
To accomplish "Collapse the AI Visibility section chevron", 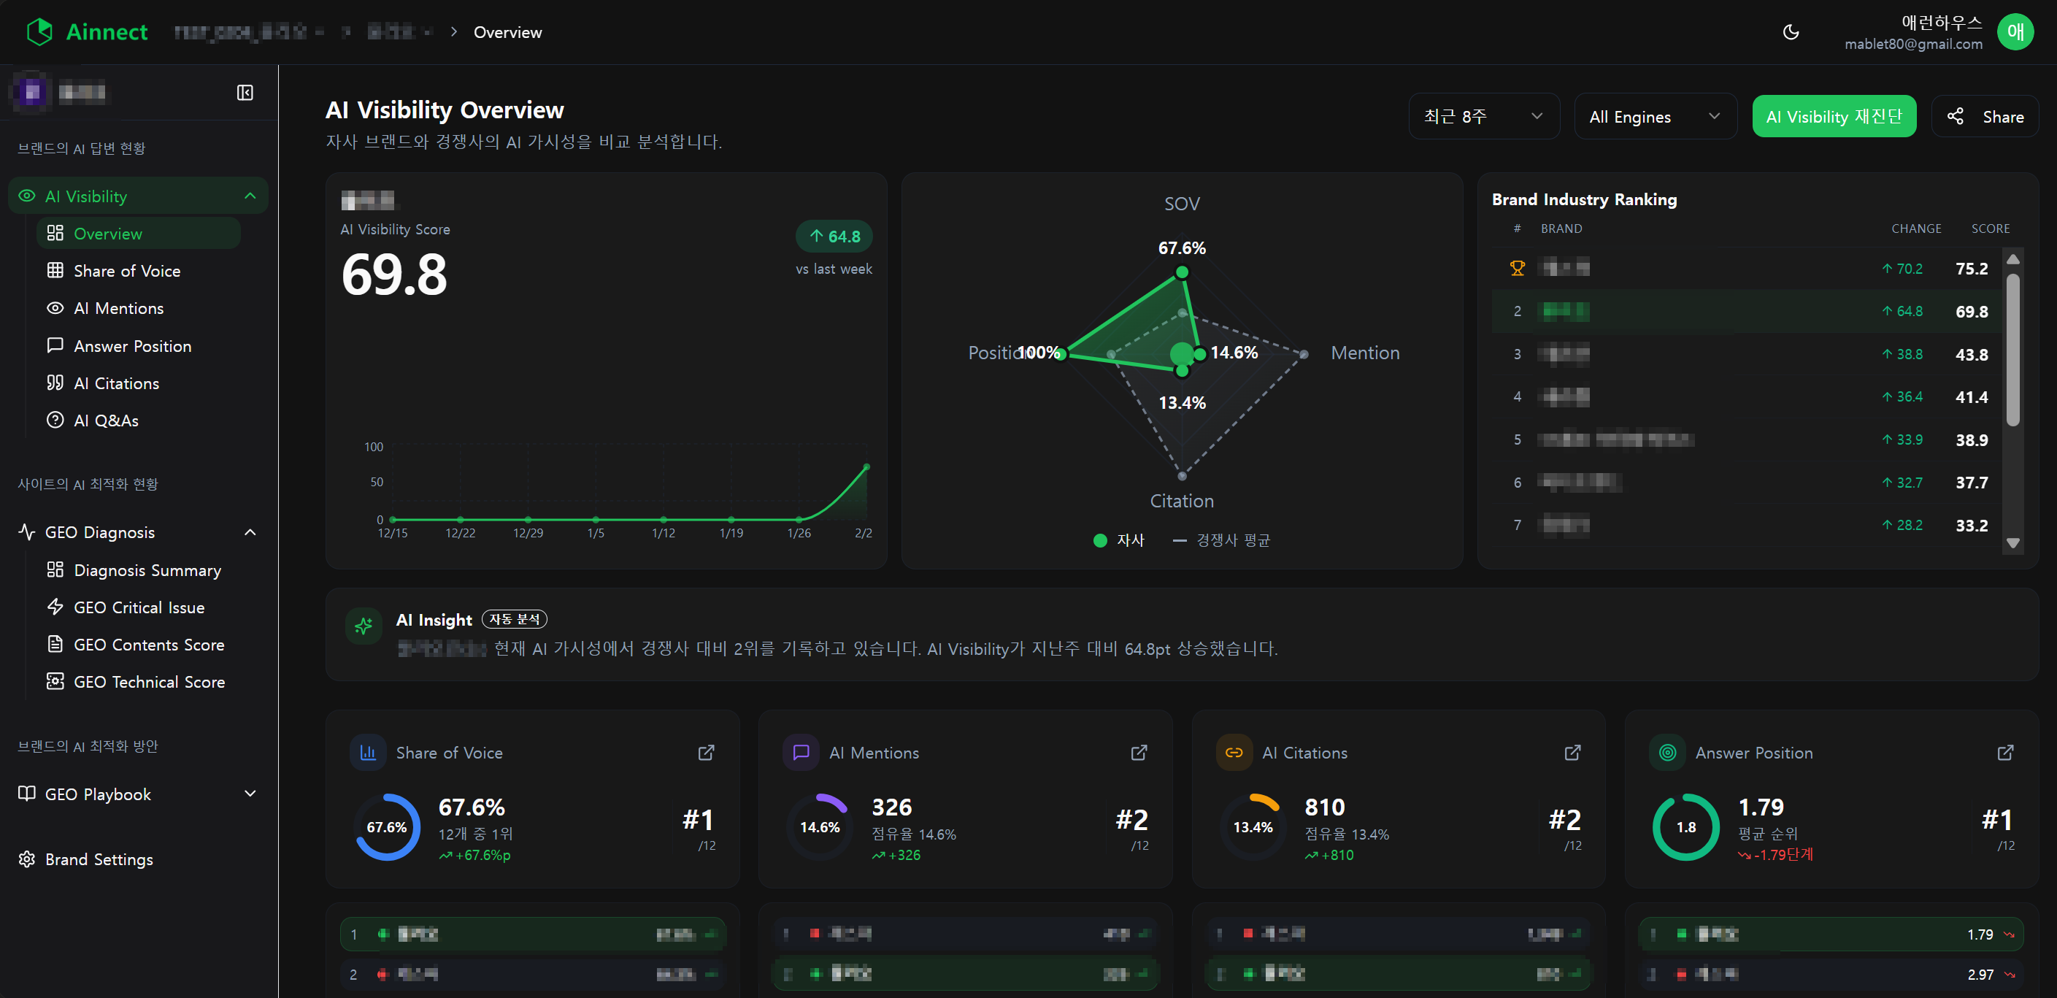I will 250,196.
